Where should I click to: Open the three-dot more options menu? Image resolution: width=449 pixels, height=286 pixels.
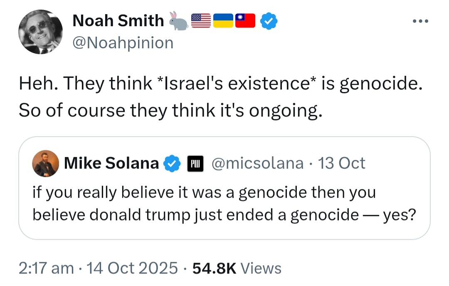pos(420,21)
